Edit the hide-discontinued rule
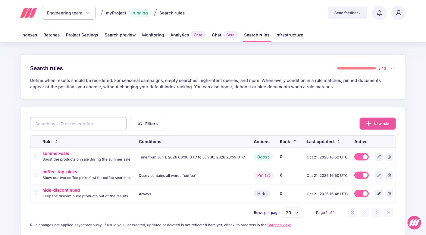The image size is (426, 235). [x=379, y=193]
